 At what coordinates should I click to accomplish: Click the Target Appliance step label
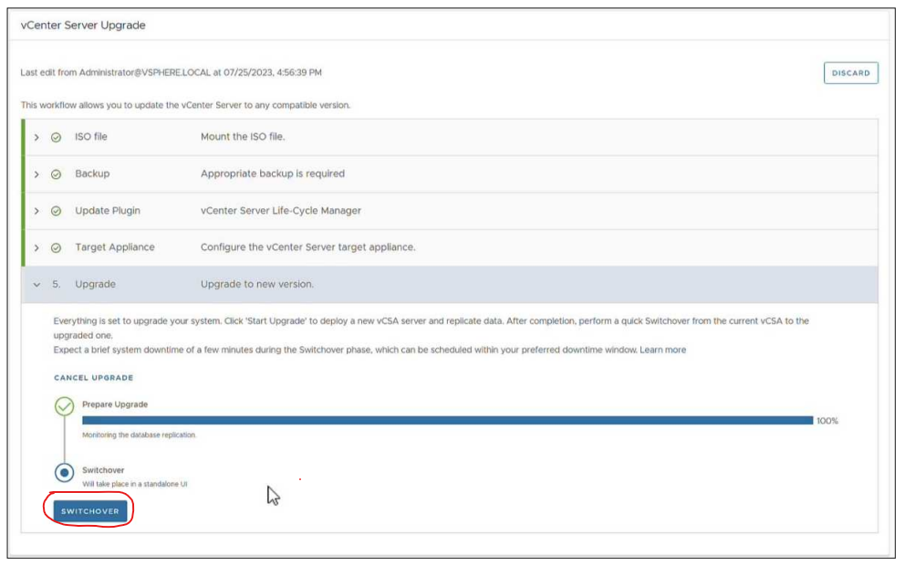click(114, 247)
